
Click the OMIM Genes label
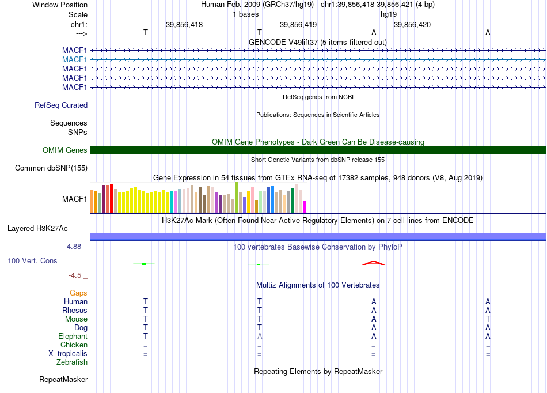pyautogui.click(x=64, y=150)
